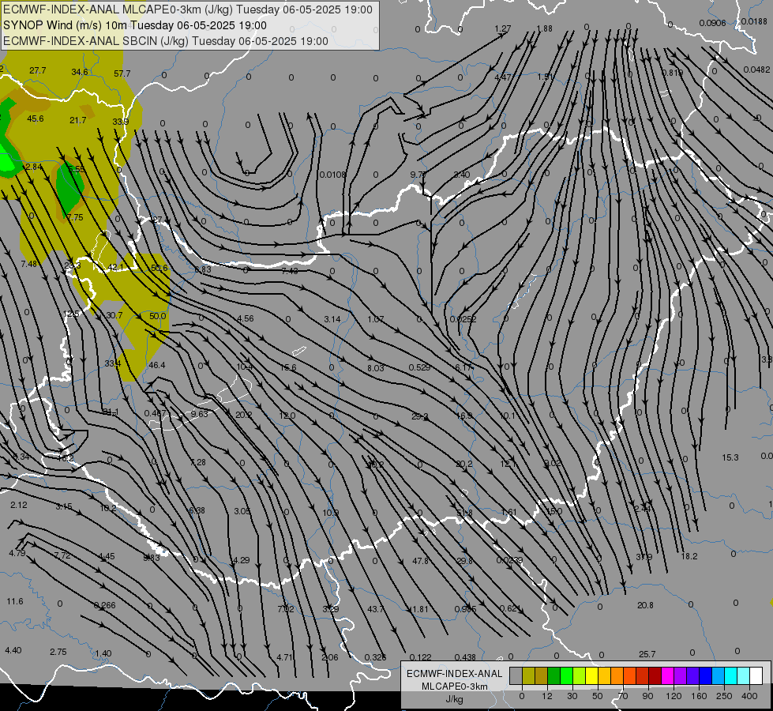Viewport: 773px width, 711px height.
Task: Click the 400 tick label in legend
Action: pos(749,696)
